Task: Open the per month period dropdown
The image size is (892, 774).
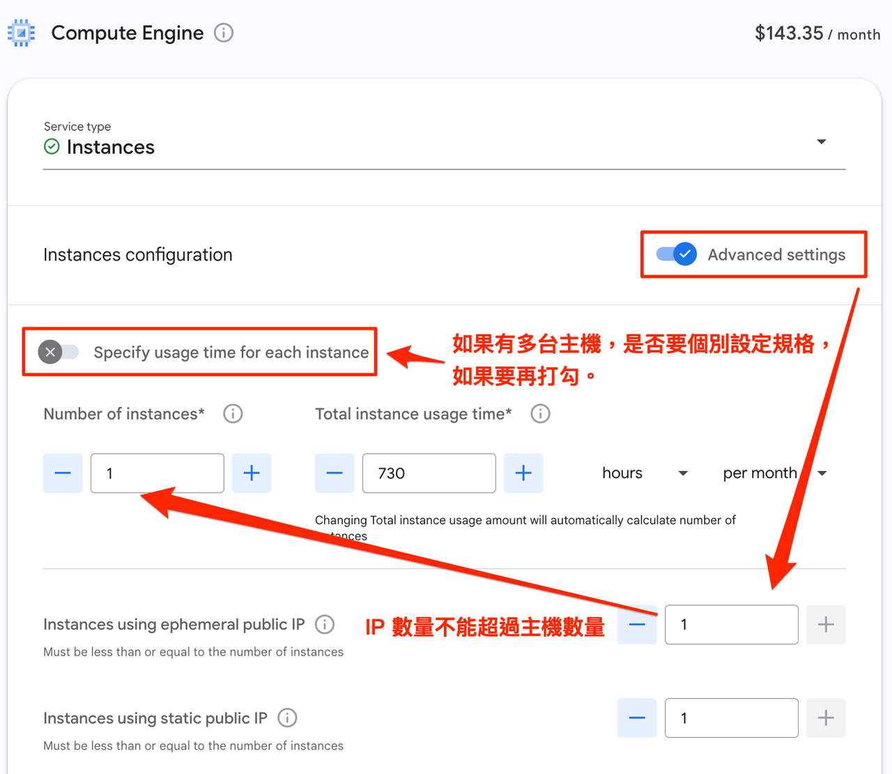Action: point(774,473)
